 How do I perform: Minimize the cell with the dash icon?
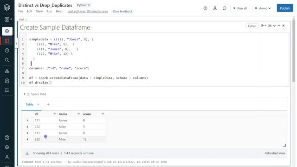tap(279, 26)
